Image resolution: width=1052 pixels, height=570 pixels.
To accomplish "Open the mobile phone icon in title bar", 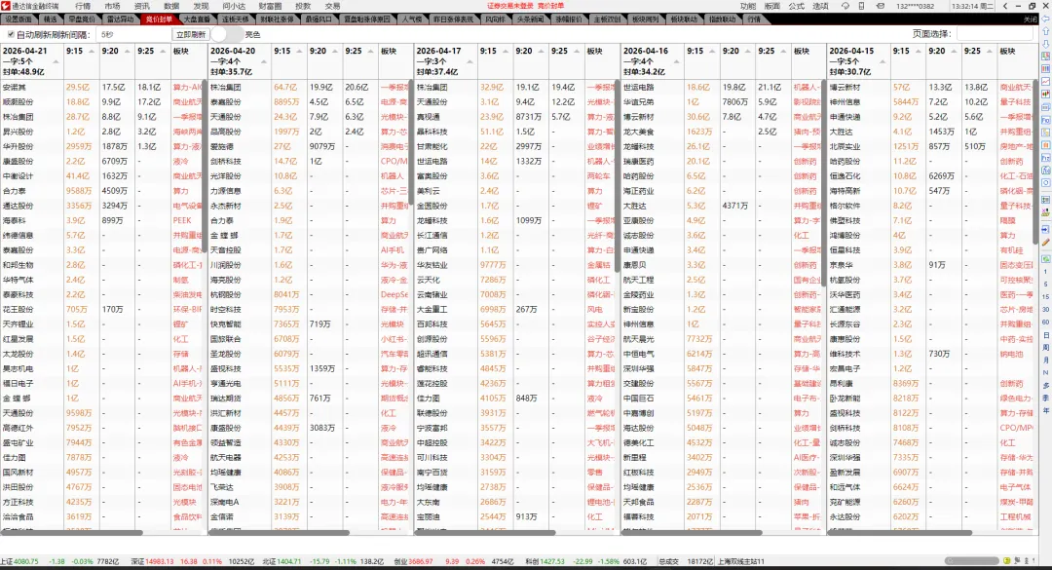I will 861,6.
